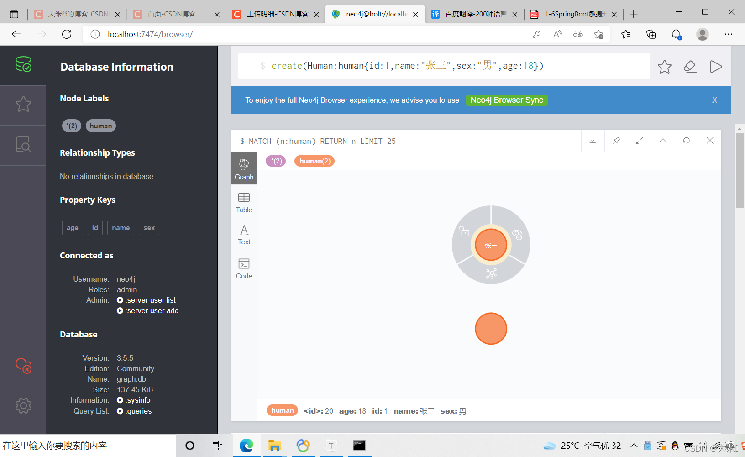This screenshot has height=457, width=745.
Task: Export the result frame with the download icon
Action: point(593,141)
